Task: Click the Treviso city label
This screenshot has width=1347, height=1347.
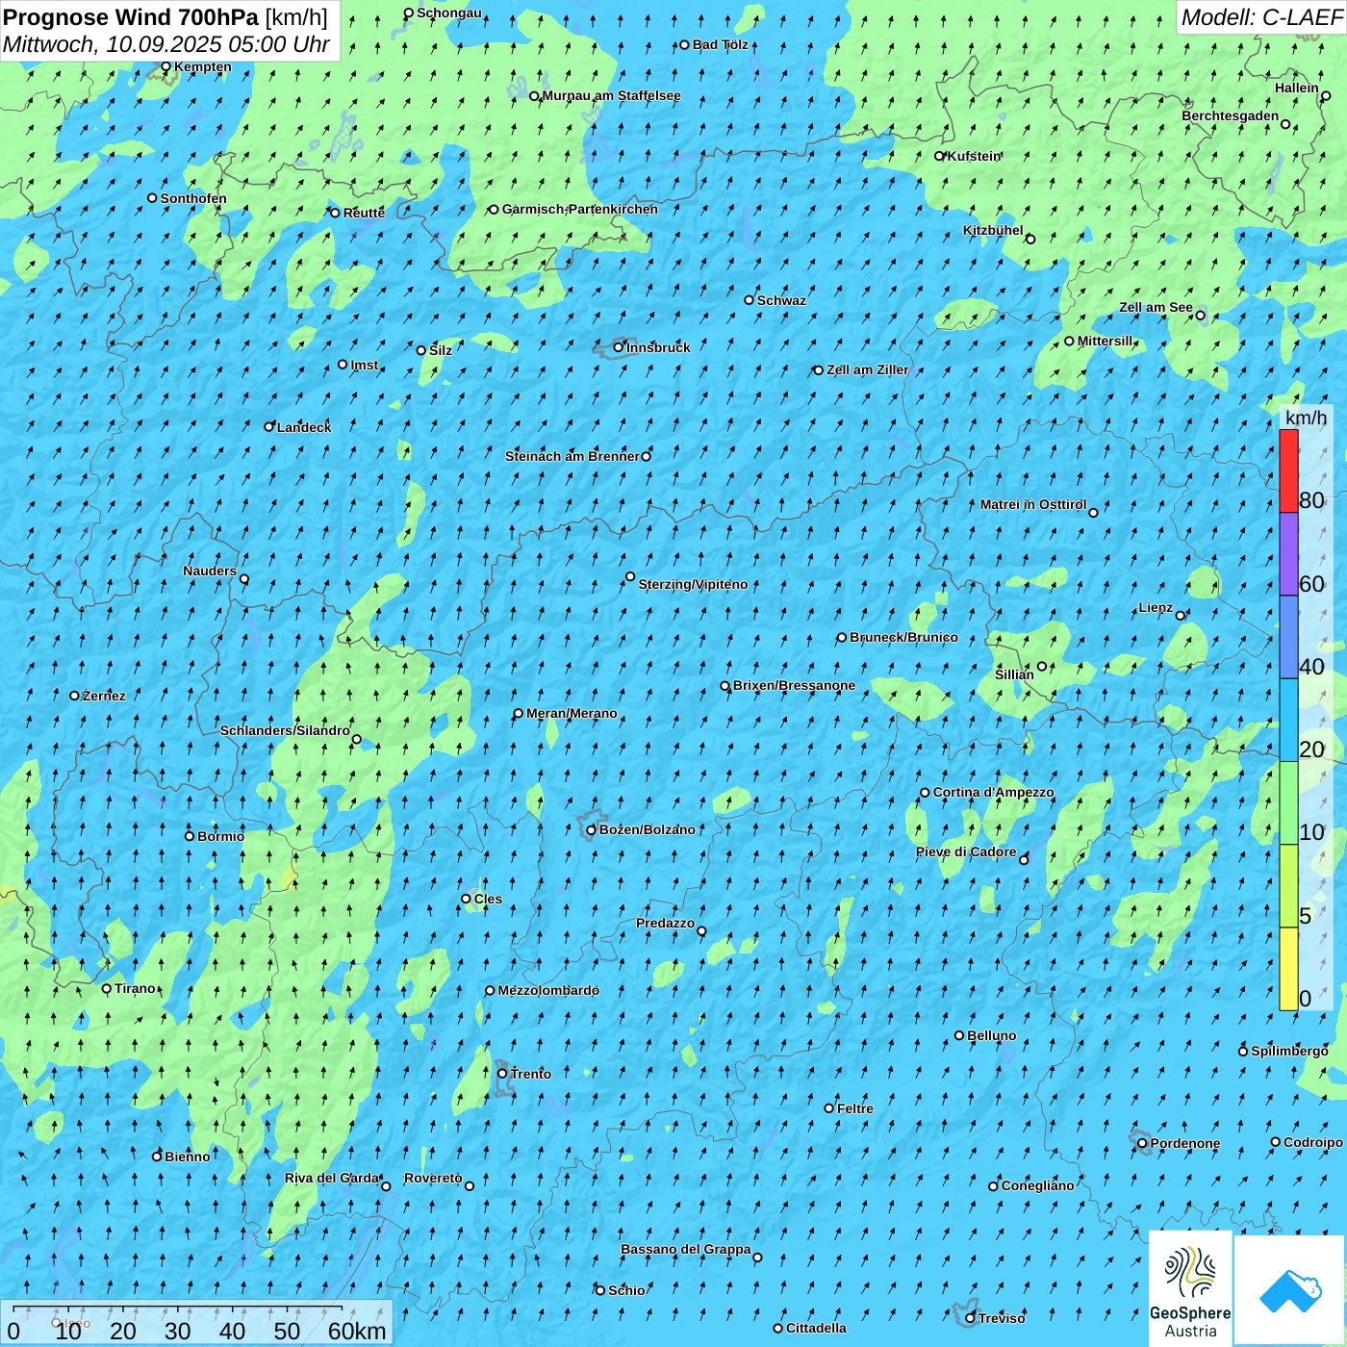Action: pos(1002,1318)
